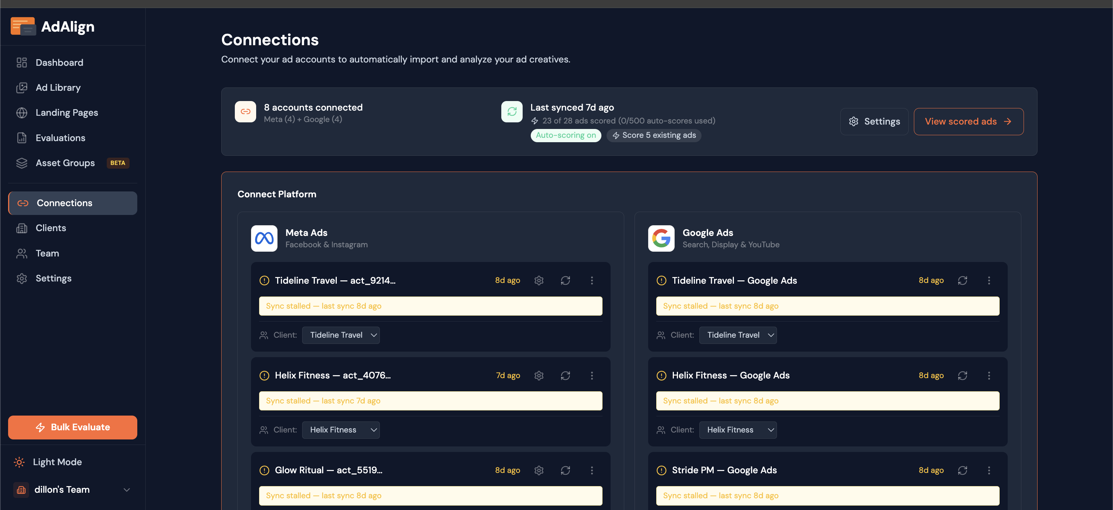Click Sync stalled banner for Tideline Travel act_9214
1113x510 pixels.
point(430,306)
